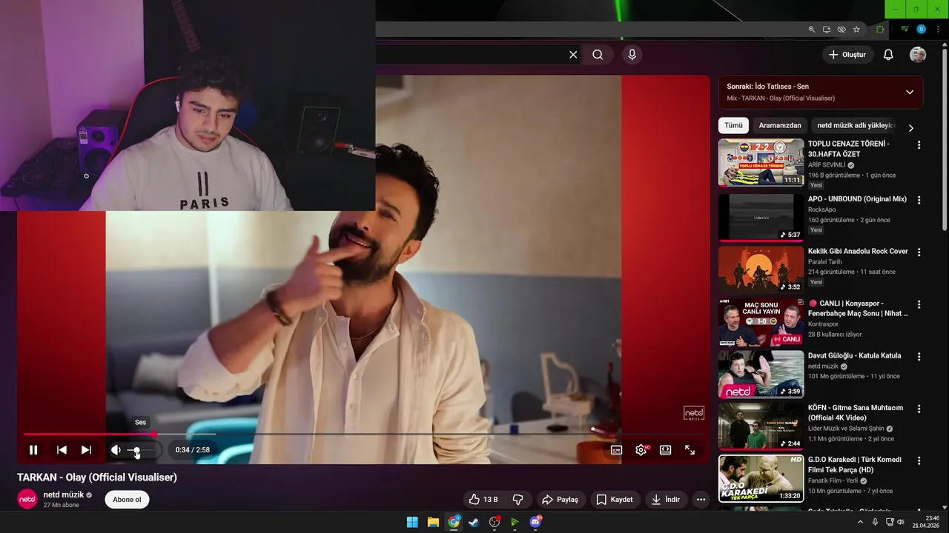Image resolution: width=949 pixels, height=533 pixels.
Task: Open options for Keklik Gibi video
Action: 919,252
